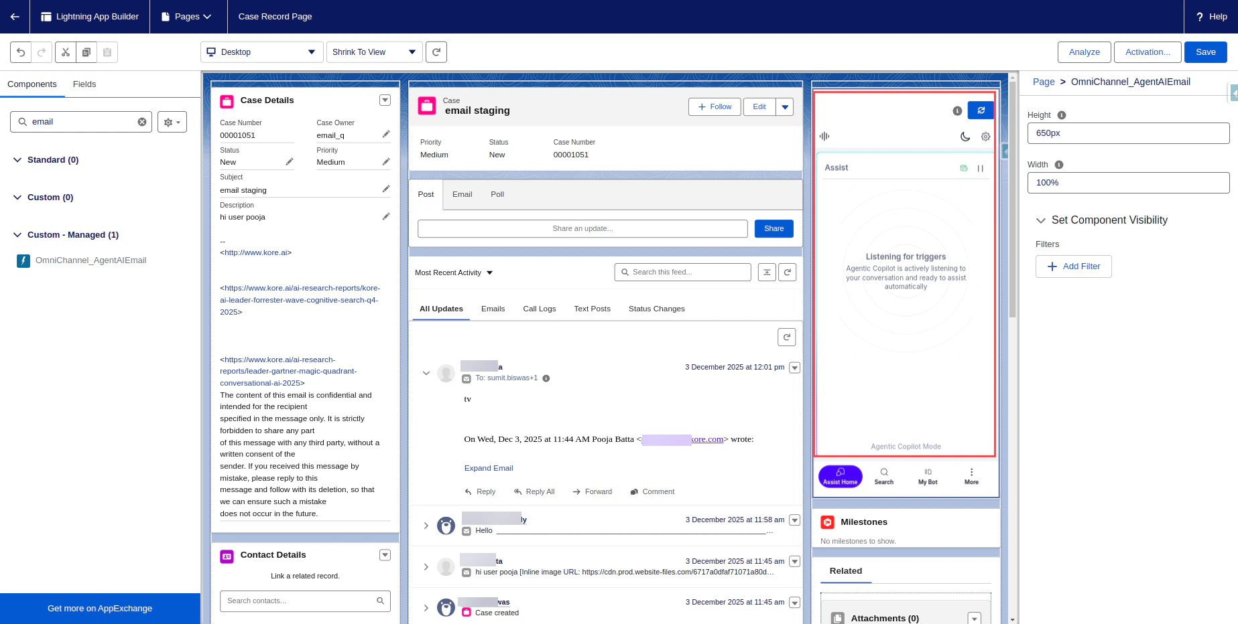1238x624 pixels.
Task: Collapse Set Component Visibility section
Action: (1041, 220)
